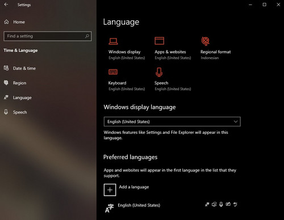Click the spell-check feature icon
Screen dimensions: 284x220
click(x=235, y=204)
